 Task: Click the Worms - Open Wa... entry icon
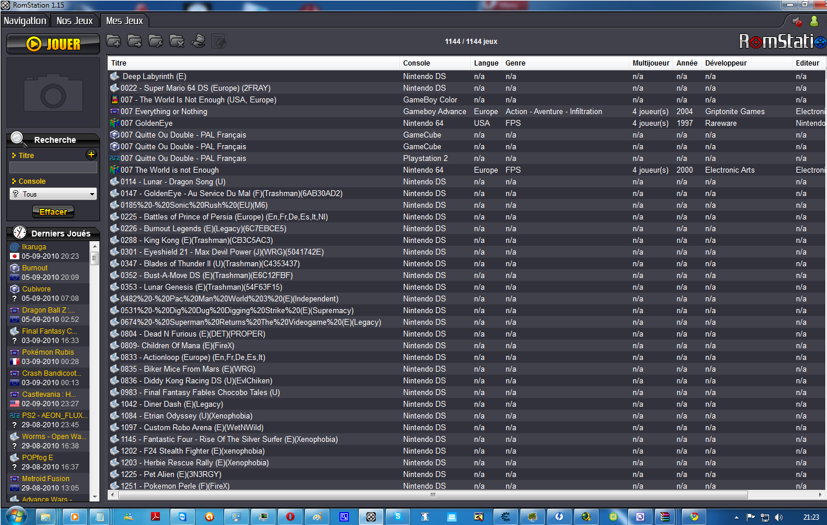(x=15, y=437)
